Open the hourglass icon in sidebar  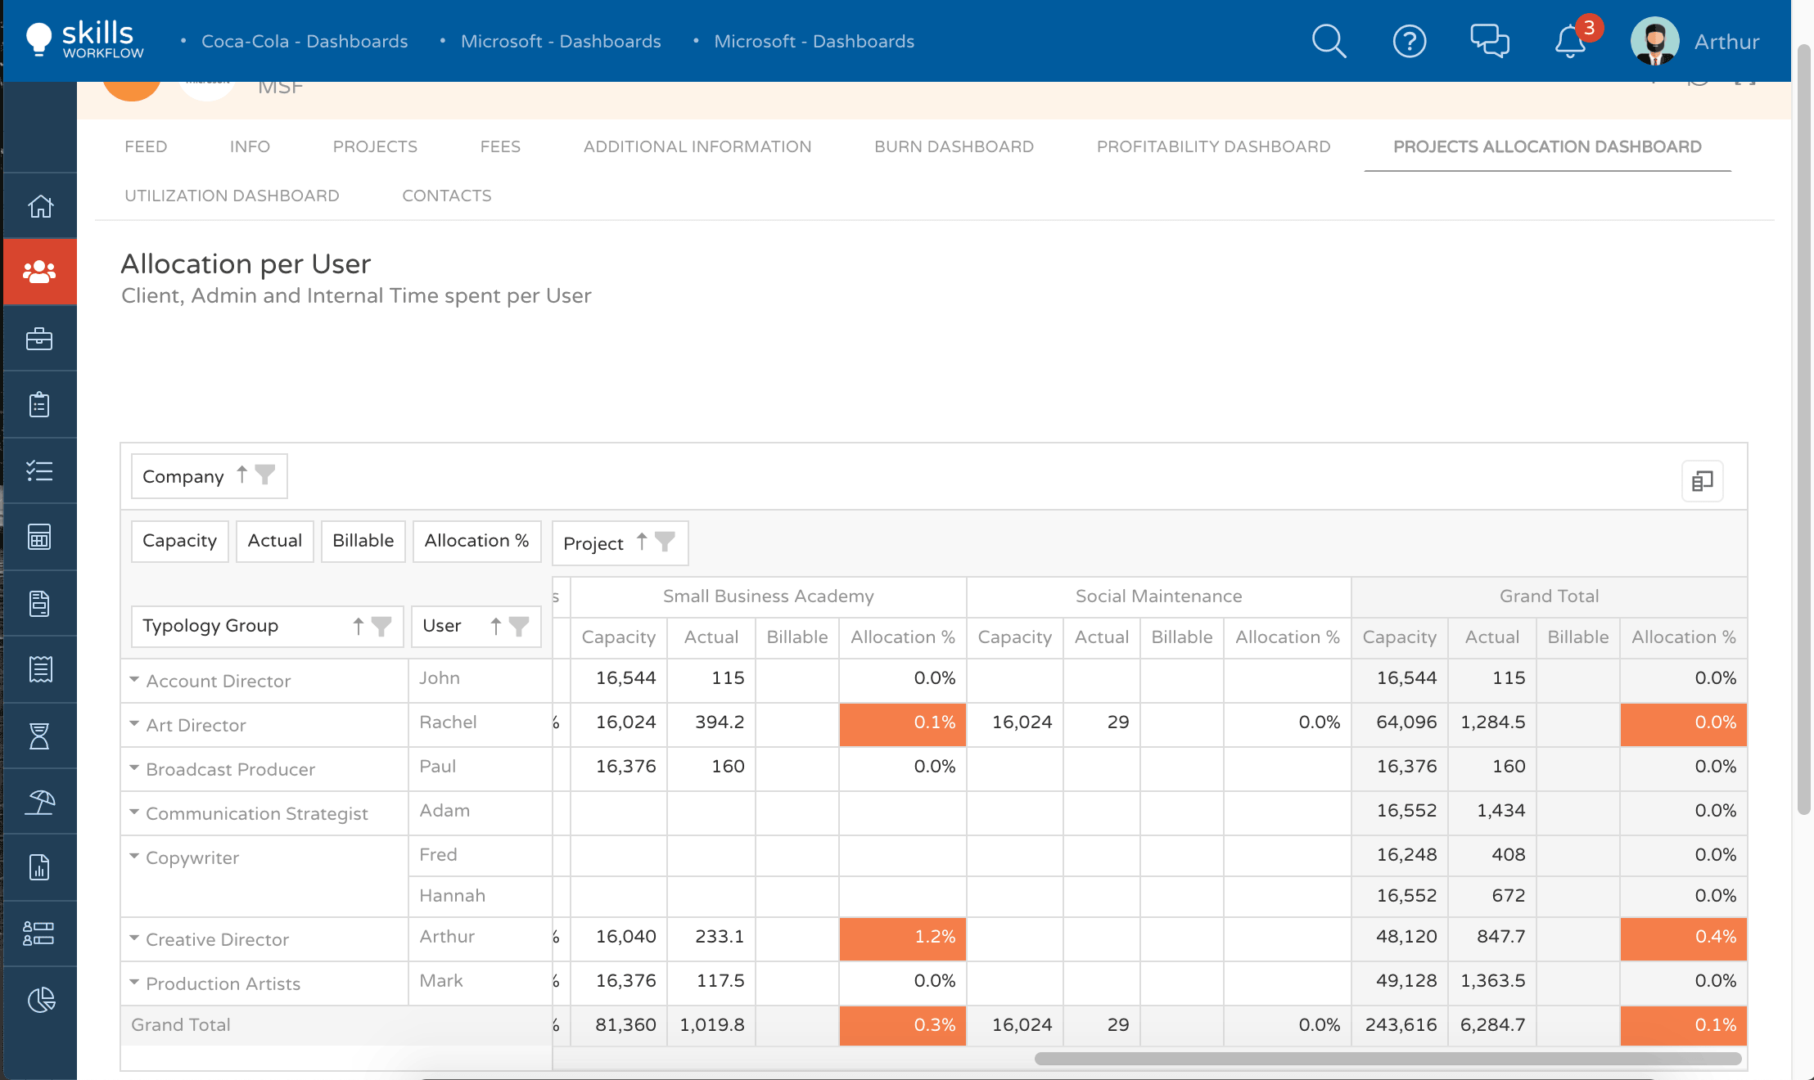pos(40,736)
